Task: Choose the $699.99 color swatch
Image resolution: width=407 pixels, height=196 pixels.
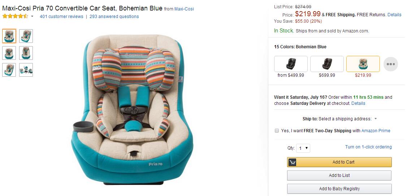Action: [327, 64]
